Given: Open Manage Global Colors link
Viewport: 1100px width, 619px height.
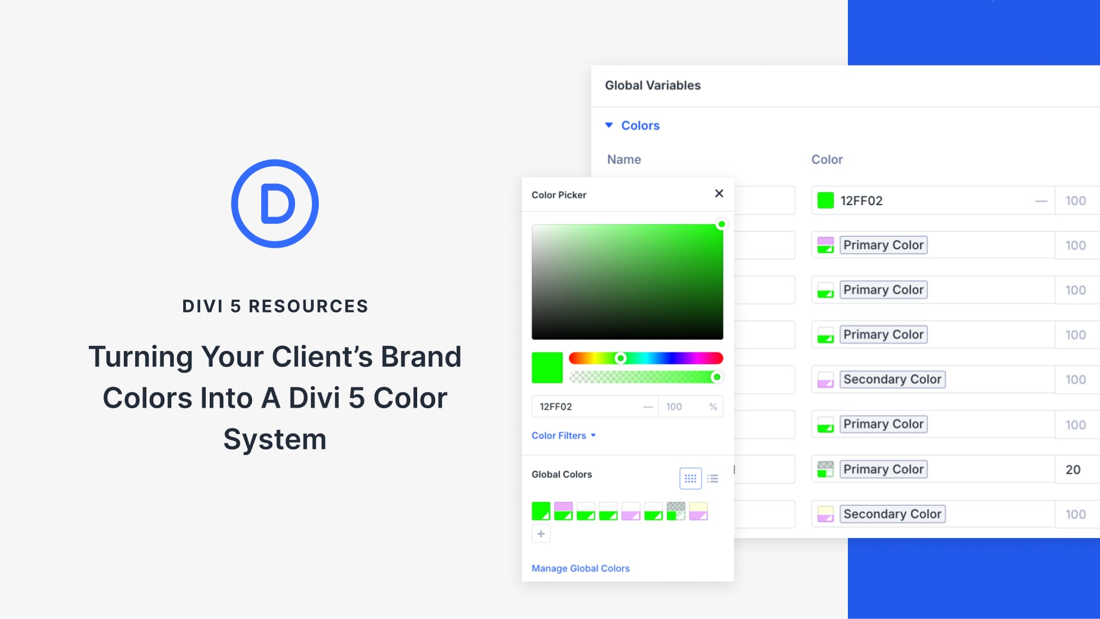Looking at the screenshot, I should click(580, 568).
